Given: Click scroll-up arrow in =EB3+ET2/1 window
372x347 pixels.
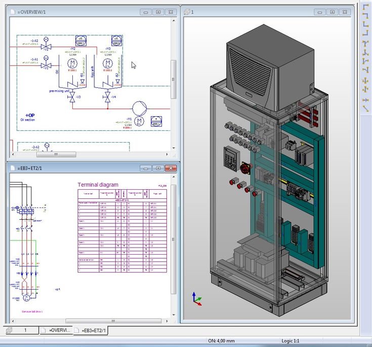Looking at the screenshot, I should click(x=174, y=177).
